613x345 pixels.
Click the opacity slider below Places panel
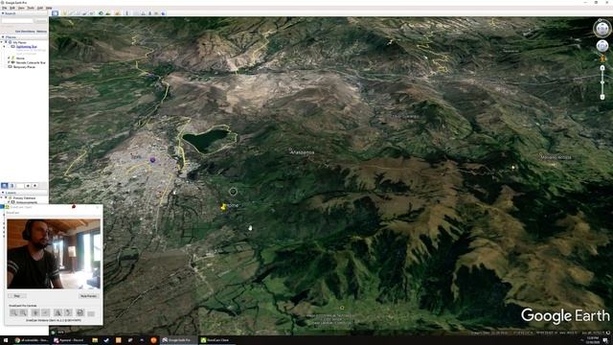[20, 185]
